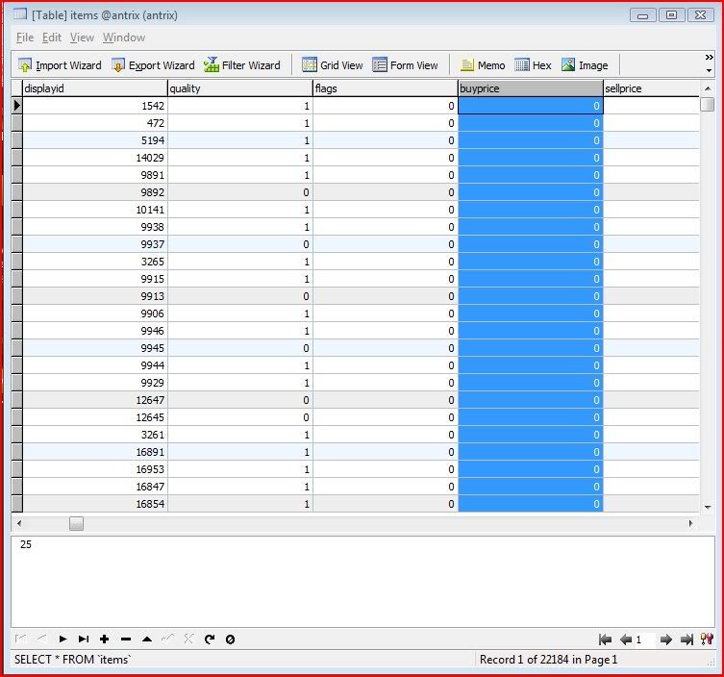
Task: Expand the toolbar overflow chevron
Action: 709,58
